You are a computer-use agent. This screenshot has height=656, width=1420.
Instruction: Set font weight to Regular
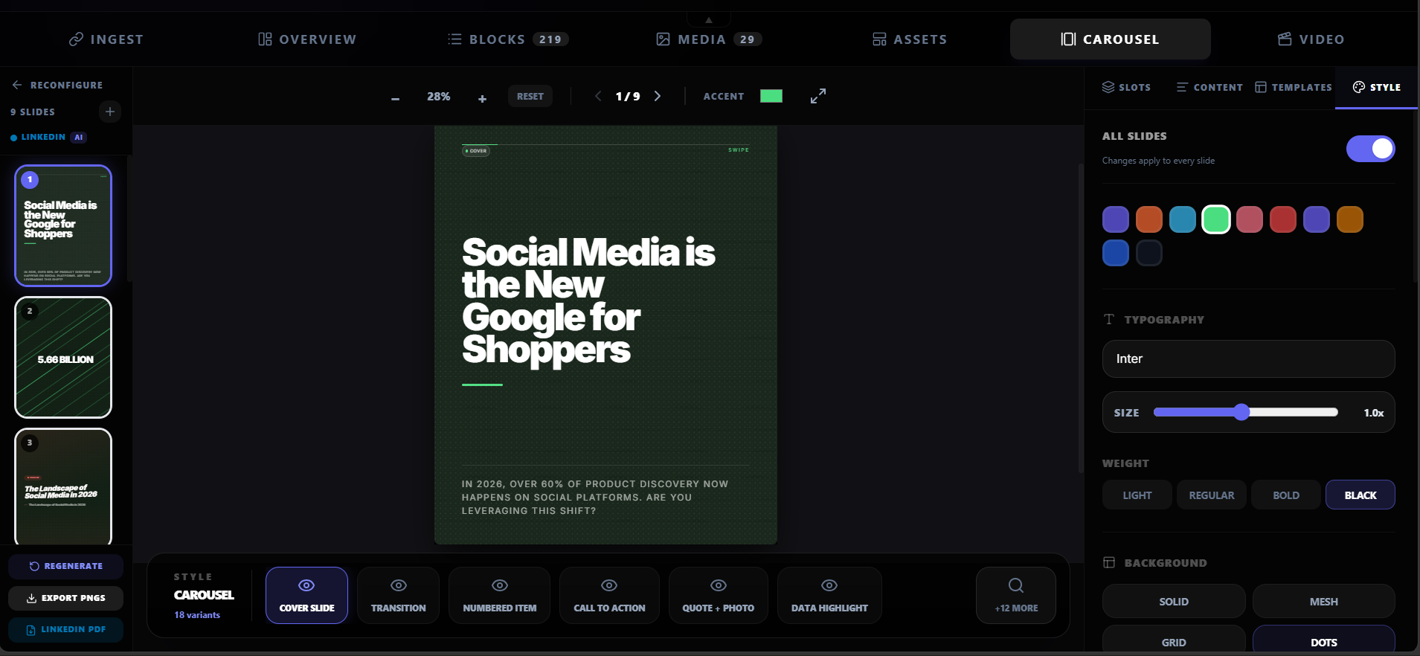1212,495
